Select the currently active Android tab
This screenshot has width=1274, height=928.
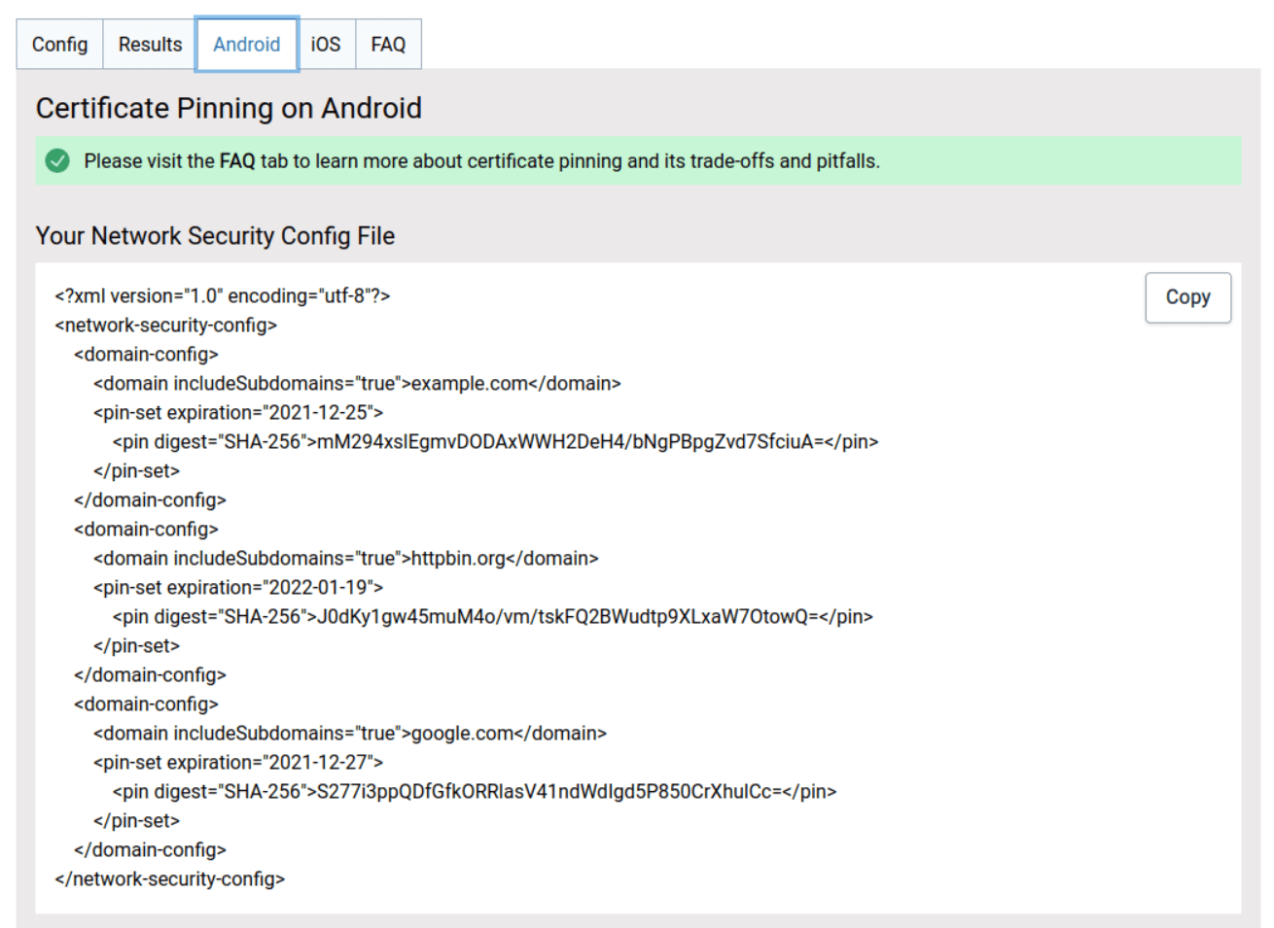pyautogui.click(x=246, y=44)
